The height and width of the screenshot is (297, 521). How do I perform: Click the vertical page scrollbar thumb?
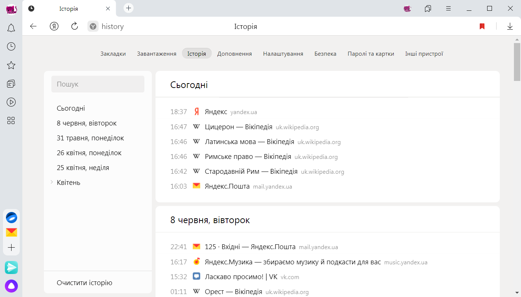point(517,61)
